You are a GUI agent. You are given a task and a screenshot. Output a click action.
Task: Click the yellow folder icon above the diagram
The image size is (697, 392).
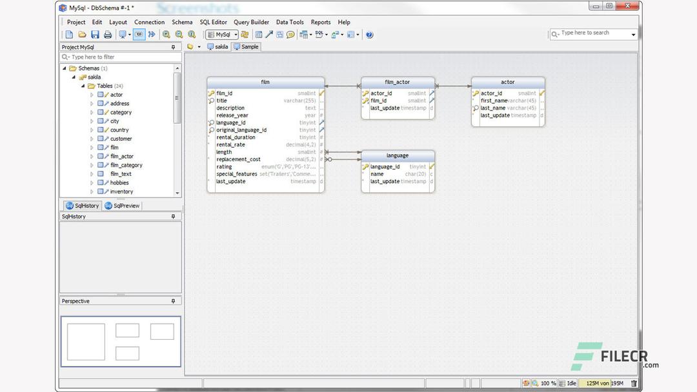tap(190, 46)
